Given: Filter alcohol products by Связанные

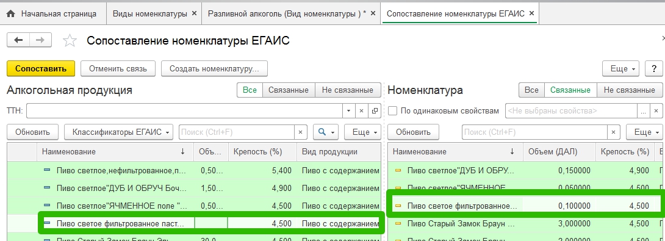Looking at the screenshot, I should coord(289,90).
